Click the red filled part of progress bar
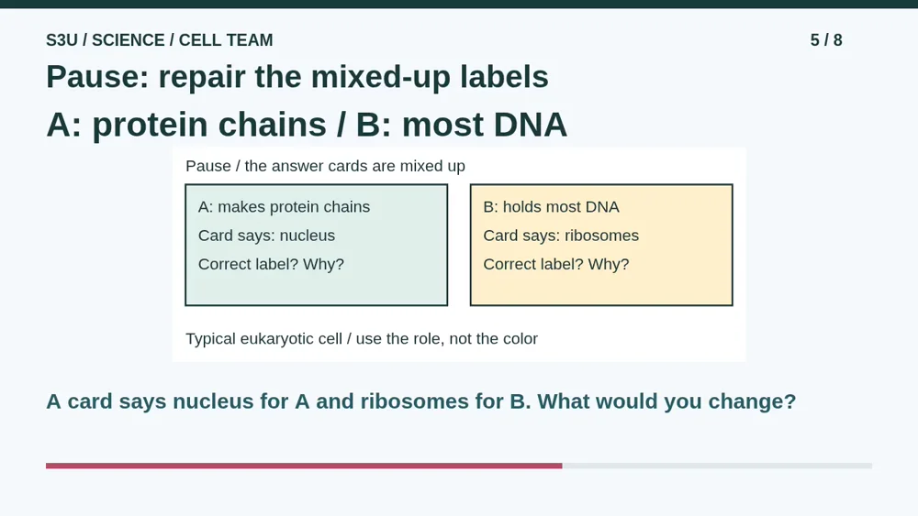Screen dimensions: 918x516 click(304, 466)
